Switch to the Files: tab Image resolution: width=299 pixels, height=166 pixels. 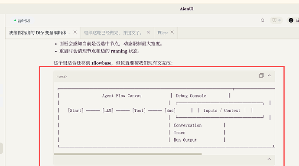162,33
